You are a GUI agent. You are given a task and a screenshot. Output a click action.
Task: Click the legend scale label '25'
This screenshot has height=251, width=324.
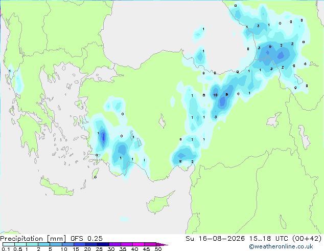tap(99, 249)
